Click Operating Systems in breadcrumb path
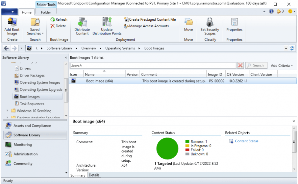Image resolution: width=298 pixels, height=184 pixels. coord(120,48)
